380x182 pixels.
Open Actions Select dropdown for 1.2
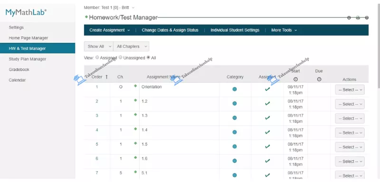pos(350,104)
